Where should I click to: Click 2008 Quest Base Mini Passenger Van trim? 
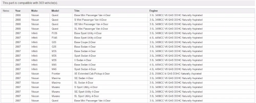92,15
